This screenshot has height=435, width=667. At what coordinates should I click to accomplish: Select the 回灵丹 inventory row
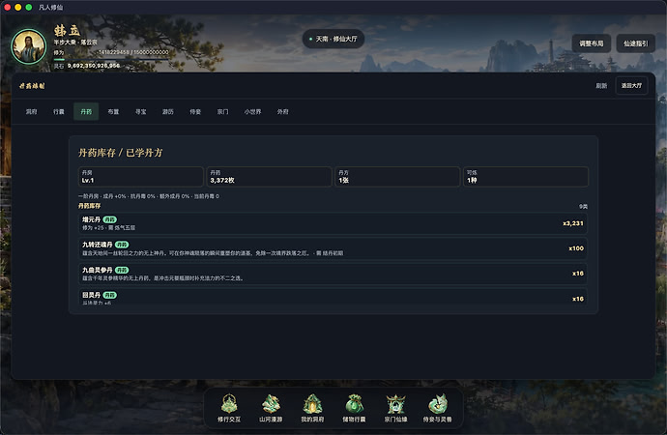click(333, 297)
